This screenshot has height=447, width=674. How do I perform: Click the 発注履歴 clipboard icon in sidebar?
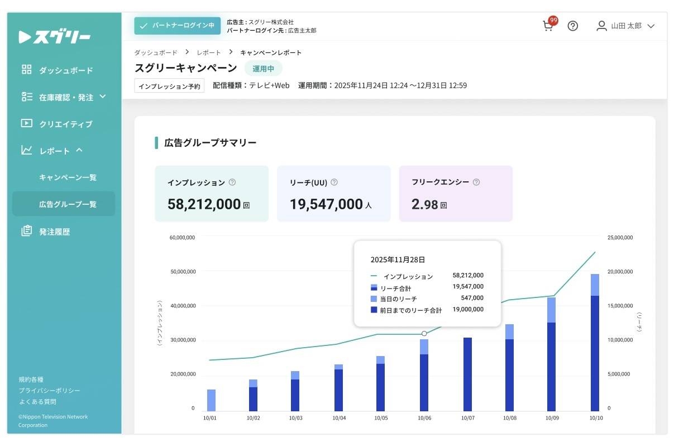(27, 231)
